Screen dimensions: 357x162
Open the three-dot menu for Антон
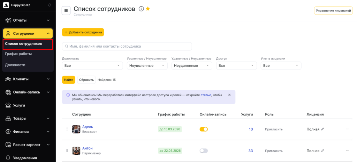[x=348, y=151]
